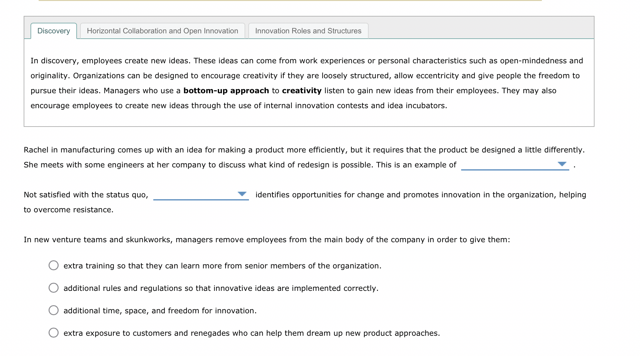Select radio button for "extra training" option
The height and width of the screenshot is (356, 640).
click(x=54, y=265)
